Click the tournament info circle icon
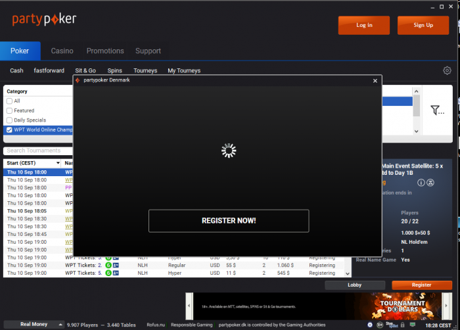The image size is (460, 330). pyautogui.click(x=421, y=183)
